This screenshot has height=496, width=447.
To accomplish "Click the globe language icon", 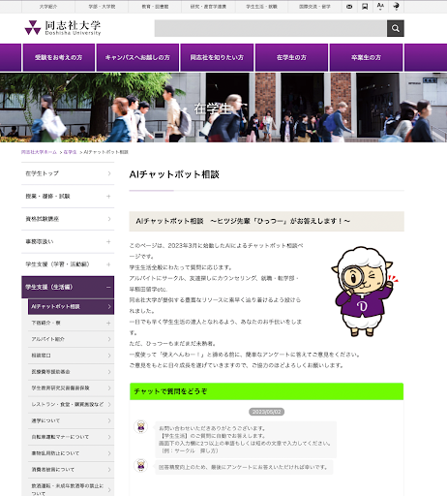I will [x=397, y=6].
